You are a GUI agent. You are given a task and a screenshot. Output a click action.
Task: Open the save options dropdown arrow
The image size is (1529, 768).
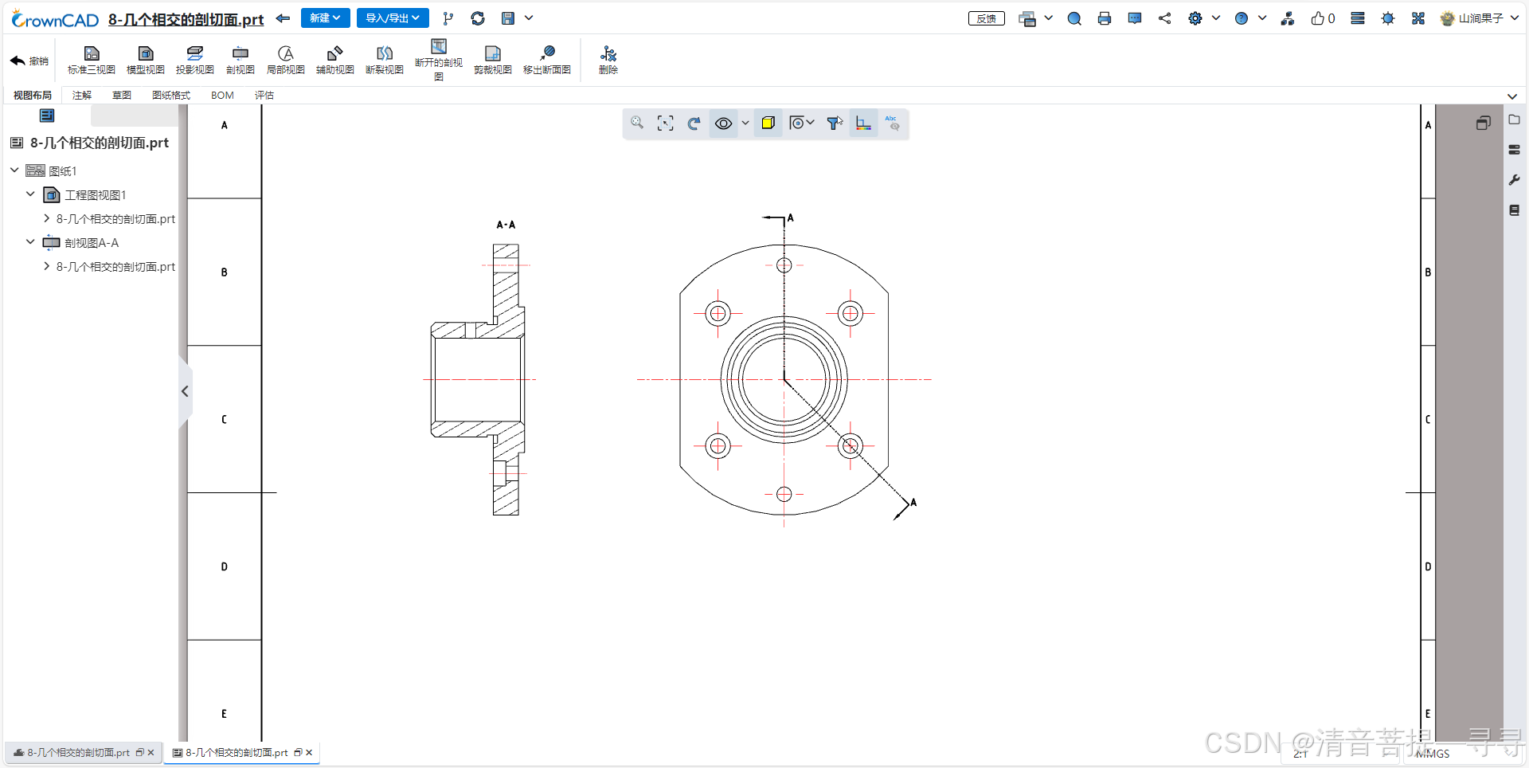529,18
